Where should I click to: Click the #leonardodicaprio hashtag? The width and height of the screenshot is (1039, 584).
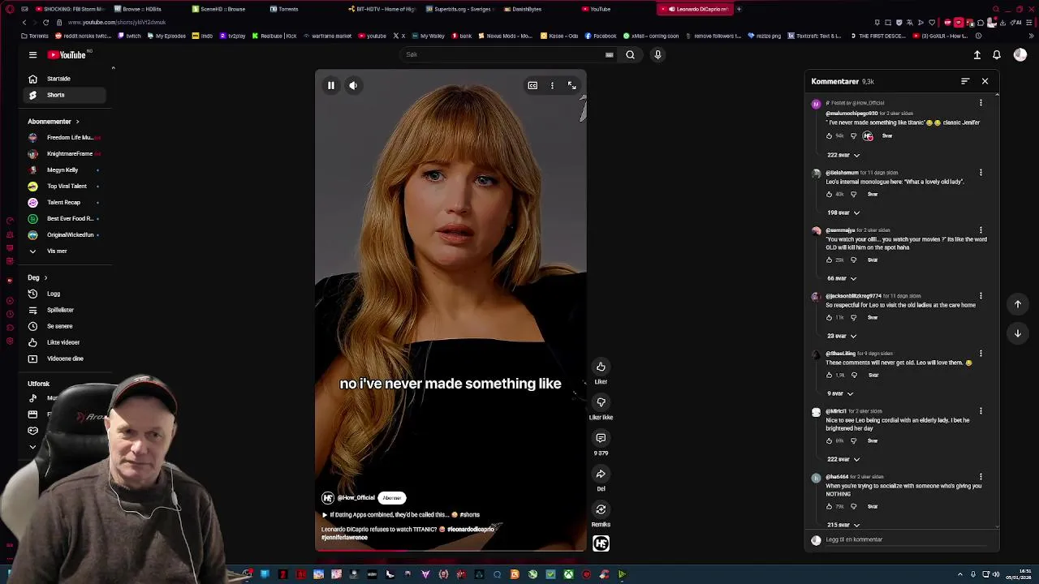pyautogui.click(x=470, y=529)
